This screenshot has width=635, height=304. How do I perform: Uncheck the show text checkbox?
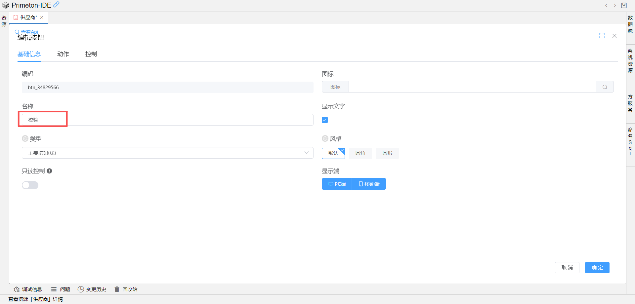tap(325, 120)
